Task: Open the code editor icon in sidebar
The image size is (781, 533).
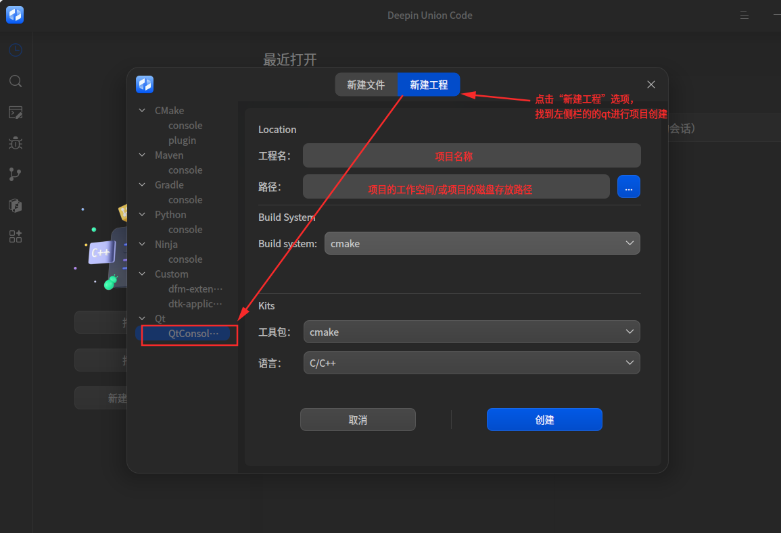Action: coord(16,112)
